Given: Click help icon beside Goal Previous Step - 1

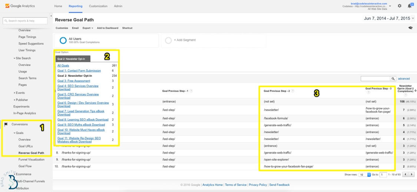Looking at the screenshot, I should pyautogui.click(x=191, y=91).
